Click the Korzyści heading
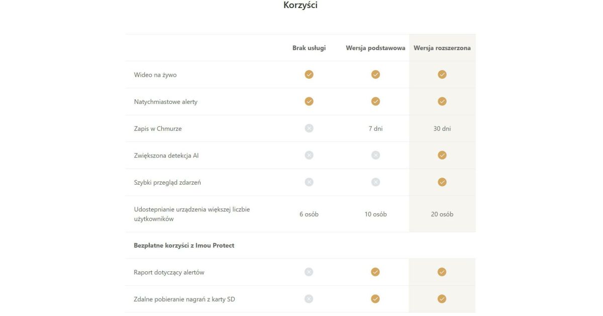 (x=300, y=6)
